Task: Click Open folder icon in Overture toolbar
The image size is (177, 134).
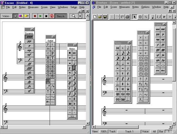Action: pos(100,17)
